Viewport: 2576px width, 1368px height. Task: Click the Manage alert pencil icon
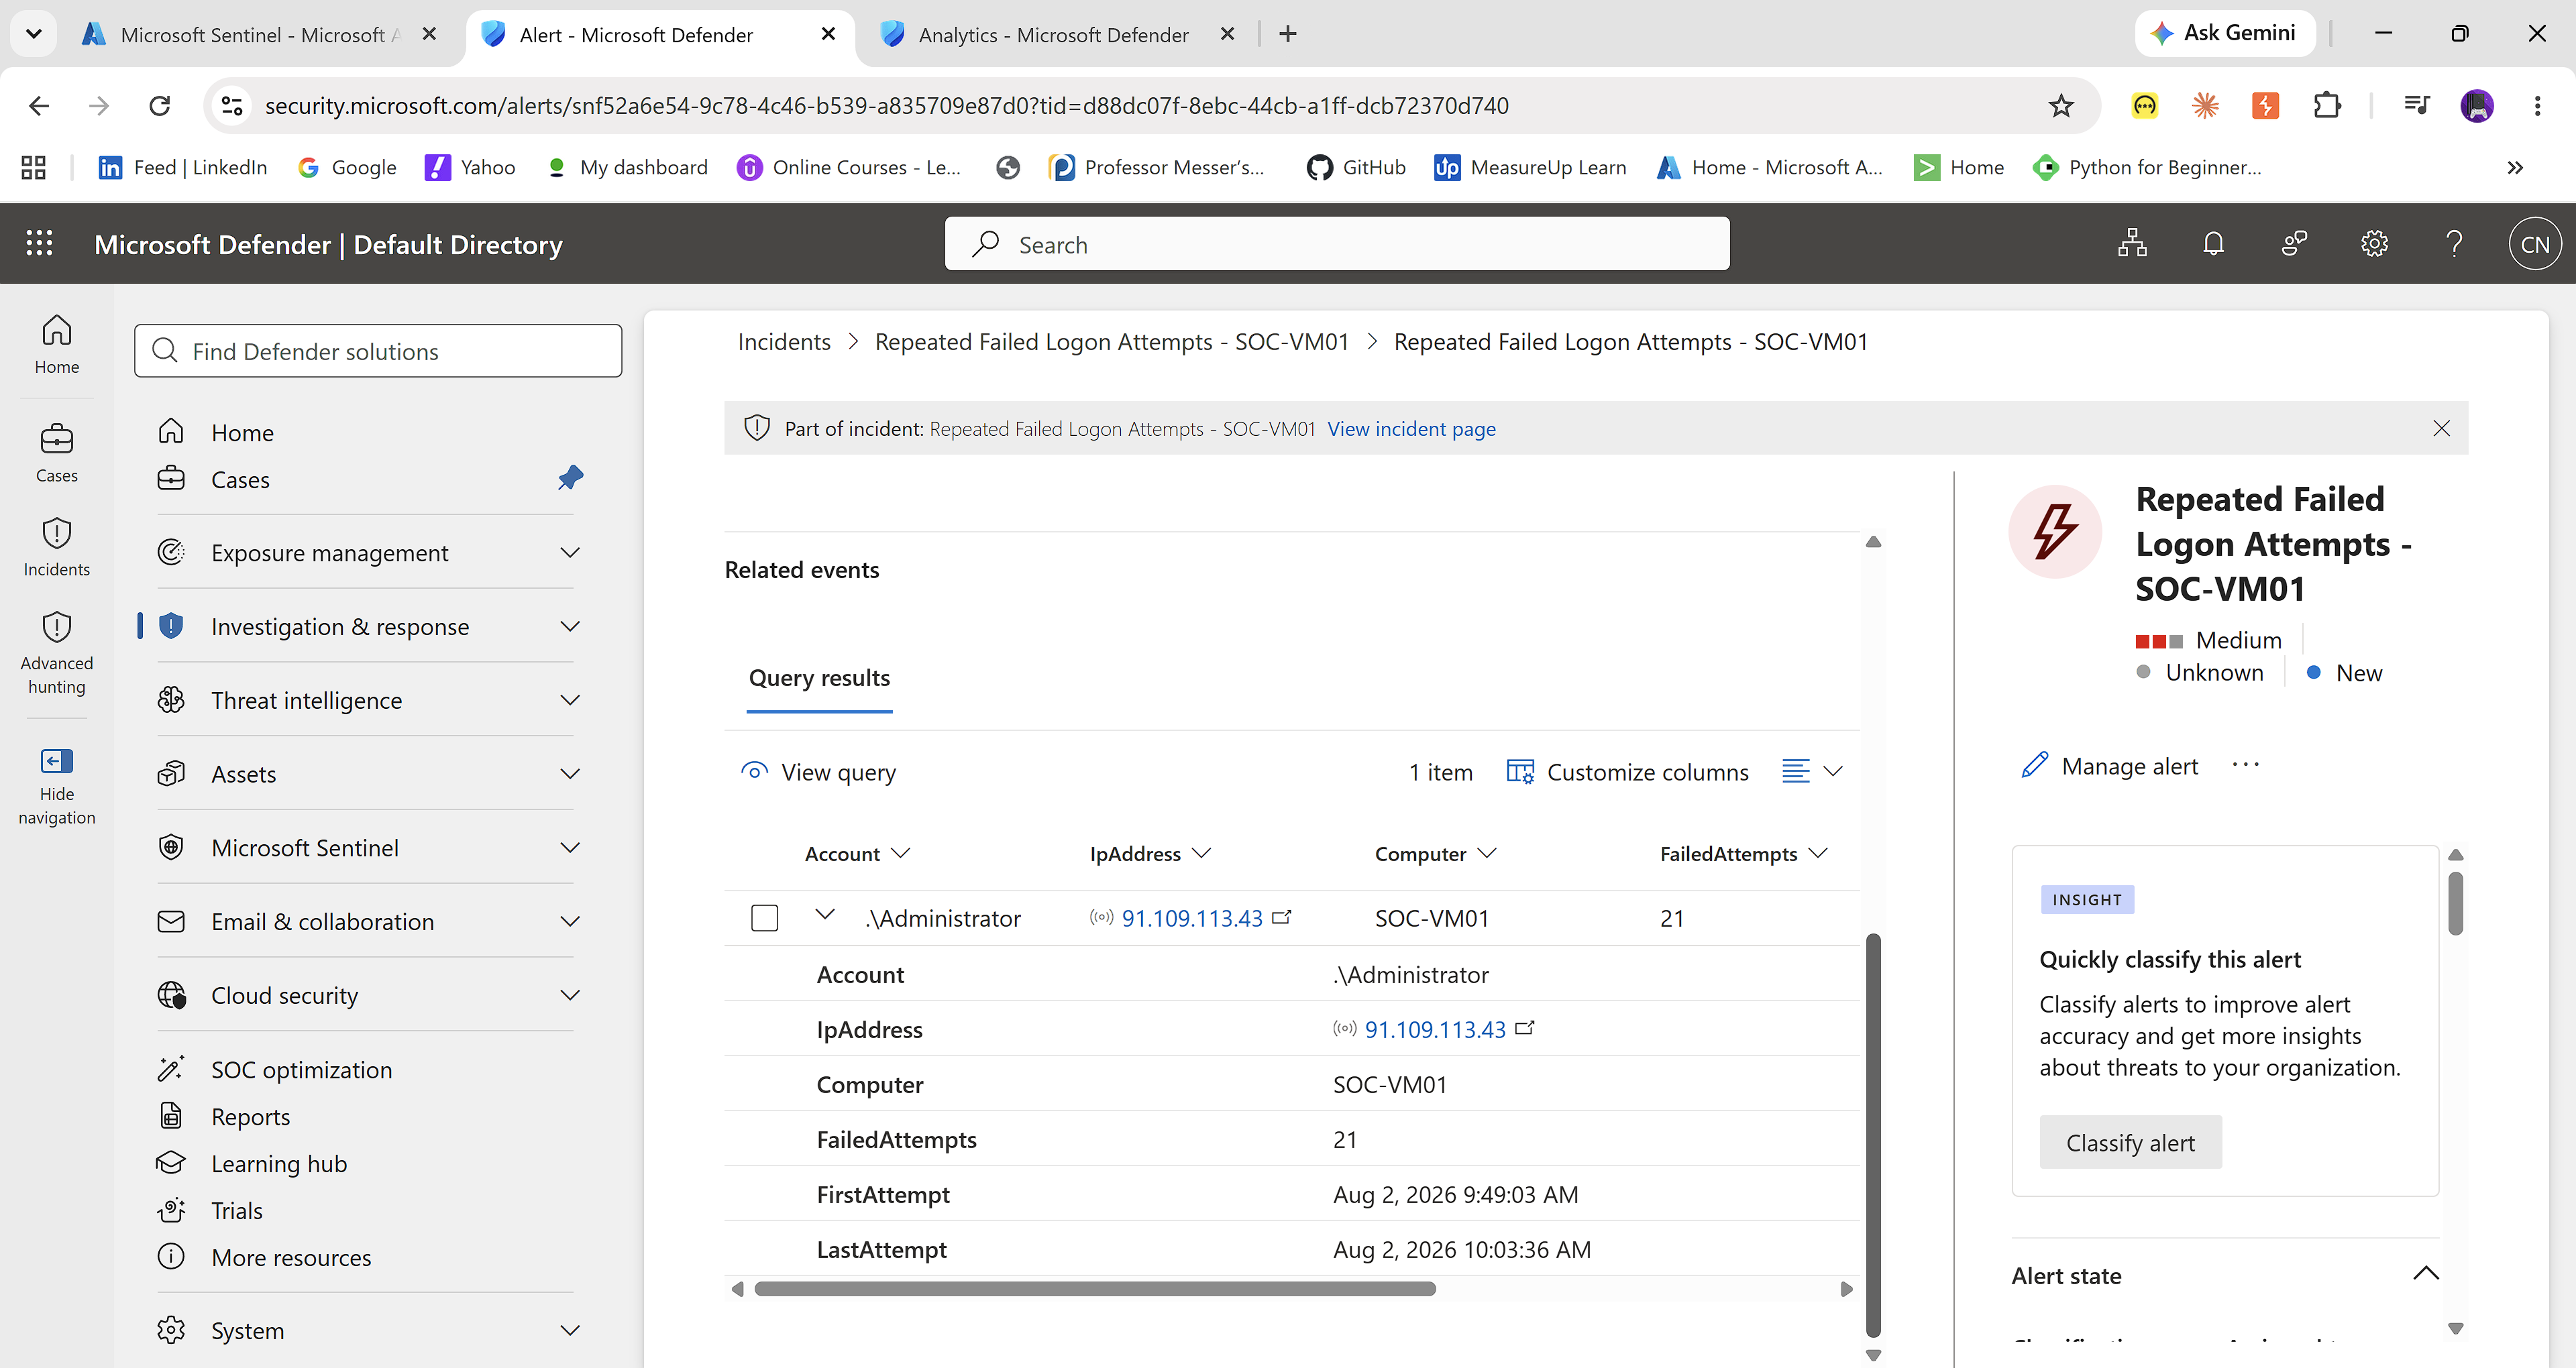(x=2034, y=765)
